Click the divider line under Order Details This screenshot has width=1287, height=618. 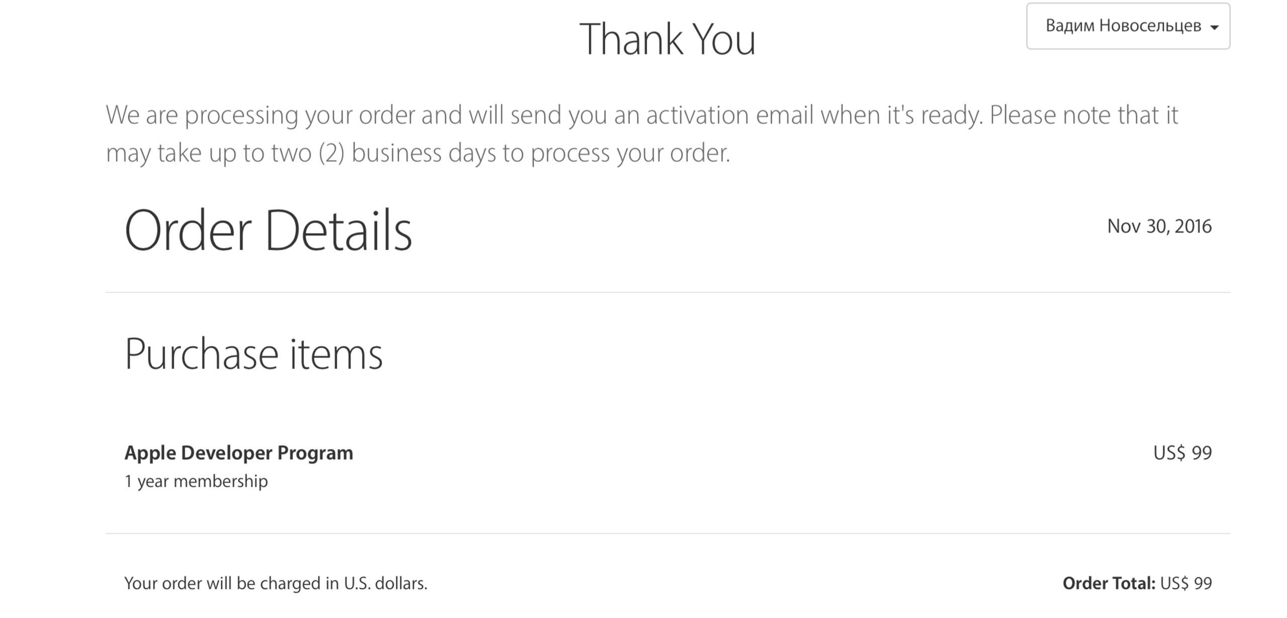click(x=668, y=292)
